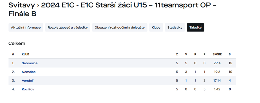260x103 pixels.
Task: Click the Celkem section heading
Action: point(17,44)
